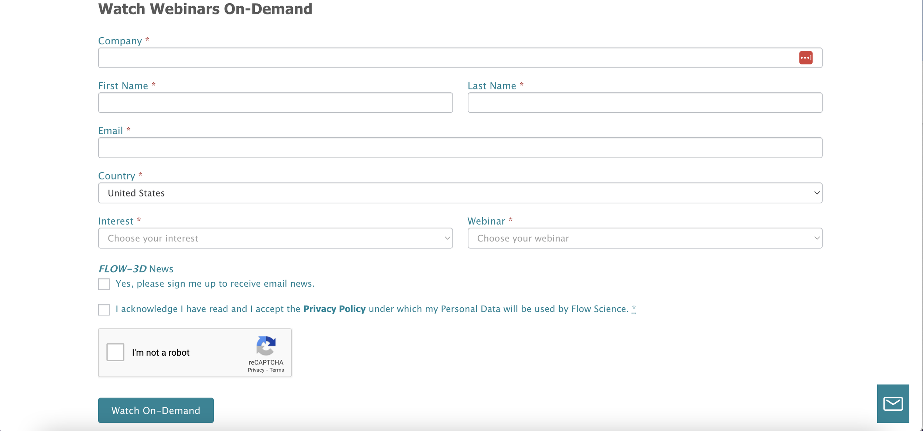Click the reCAPTCHA Terms link

pos(277,370)
